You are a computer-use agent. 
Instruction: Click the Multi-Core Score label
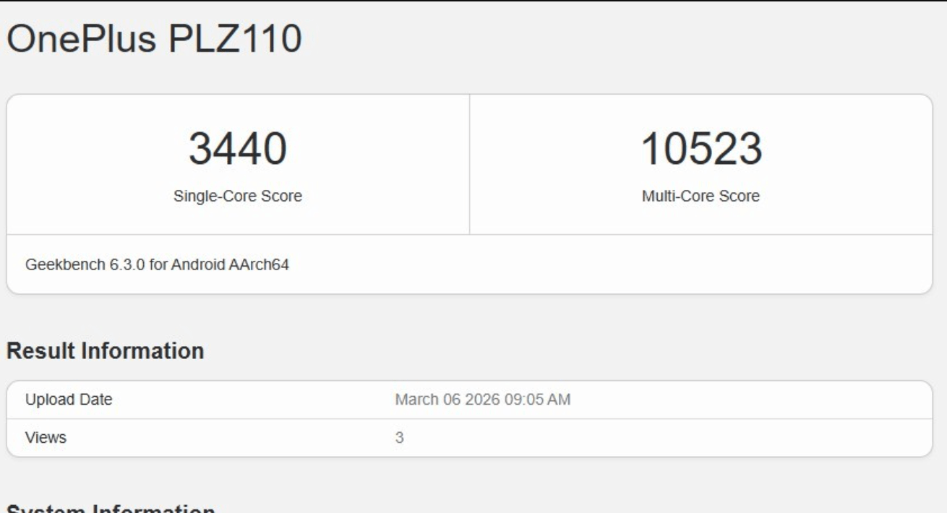coord(701,196)
